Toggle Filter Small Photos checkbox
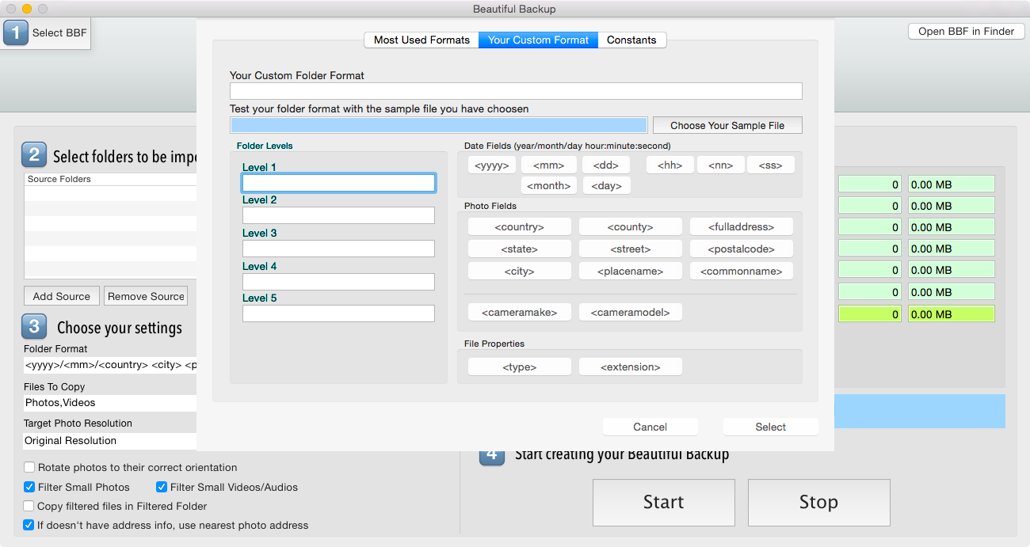This screenshot has width=1030, height=547. pyautogui.click(x=29, y=487)
